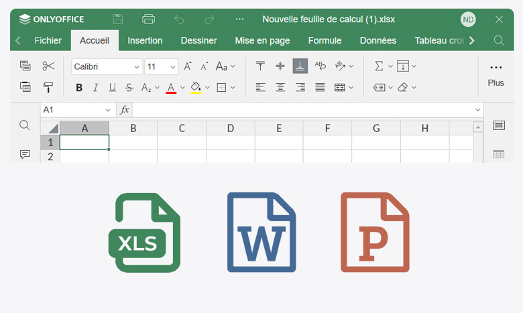Click the Copy style paintbrush icon

48,87
